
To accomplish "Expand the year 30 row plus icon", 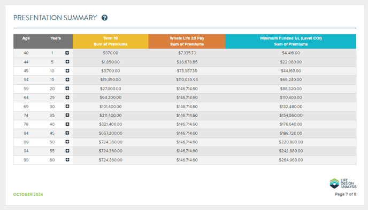I will (67, 106).
